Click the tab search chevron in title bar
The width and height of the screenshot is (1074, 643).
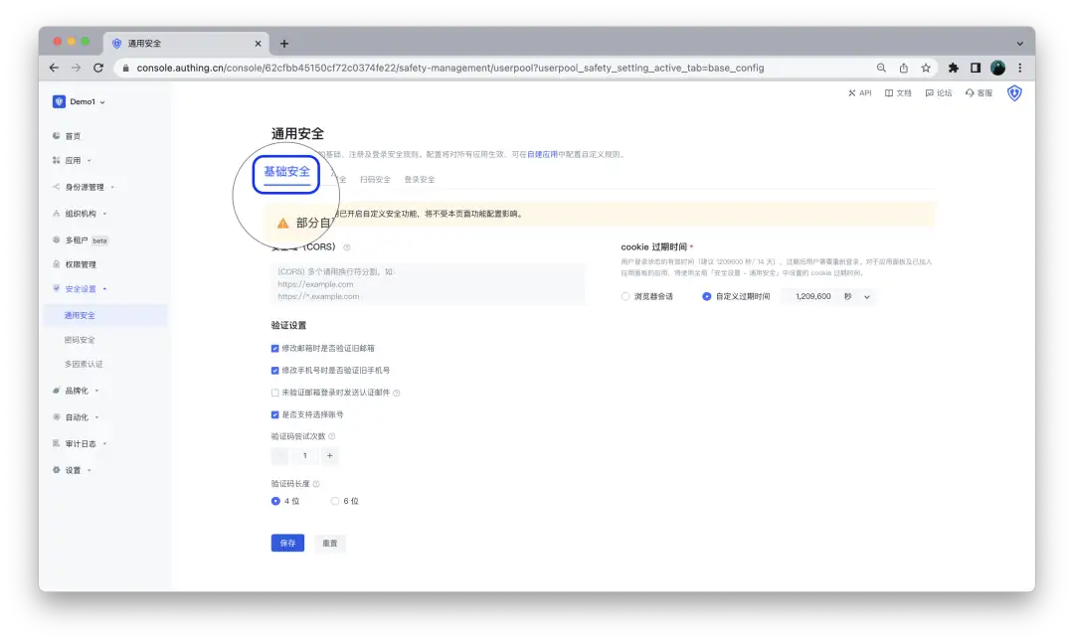[1020, 43]
